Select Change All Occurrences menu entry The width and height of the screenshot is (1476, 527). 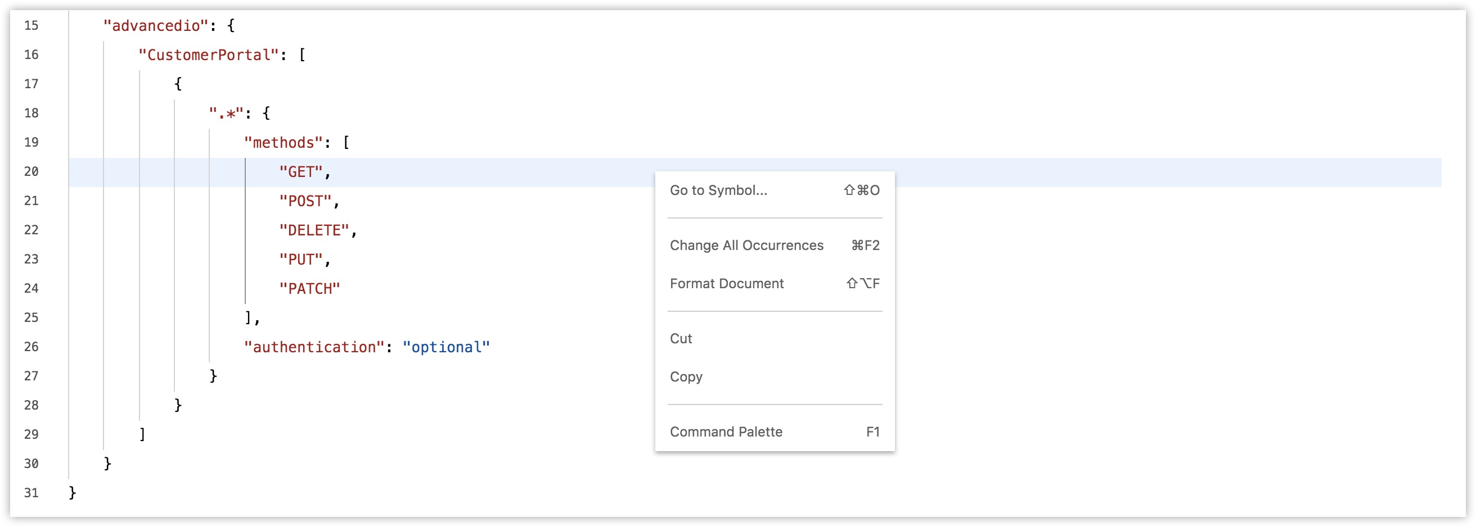click(775, 246)
